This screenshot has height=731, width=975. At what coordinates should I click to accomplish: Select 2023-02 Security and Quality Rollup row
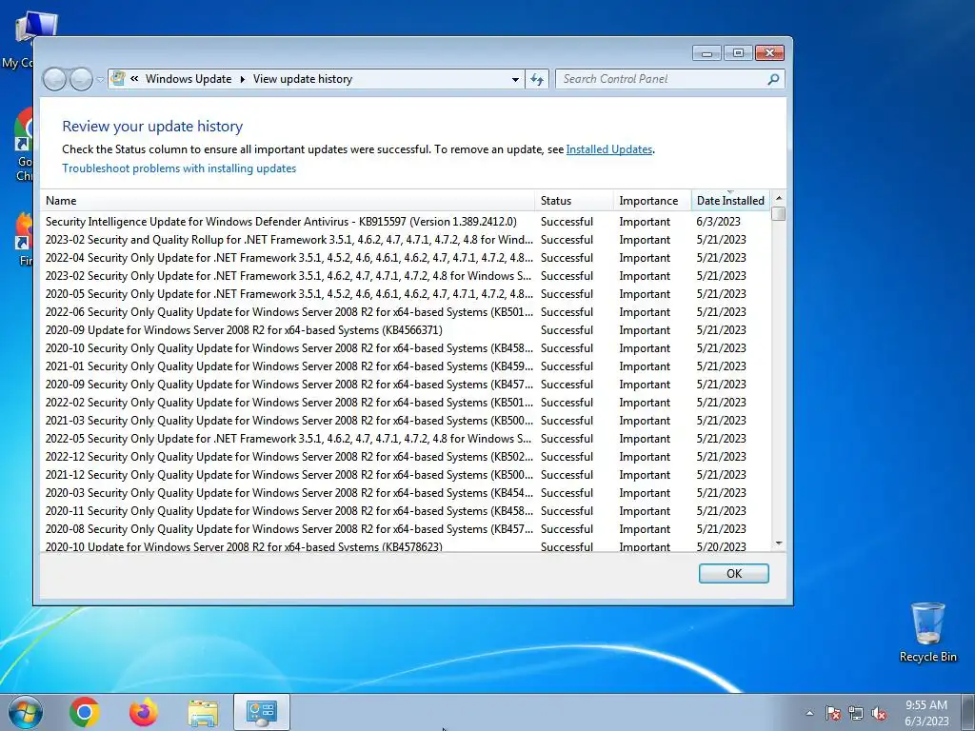click(x=406, y=240)
